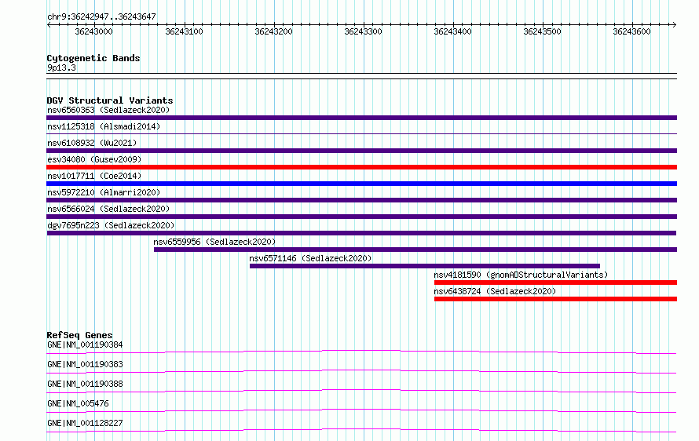Click the 36243500 ruler position
The width and height of the screenshot is (699, 441).
tap(543, 31)
